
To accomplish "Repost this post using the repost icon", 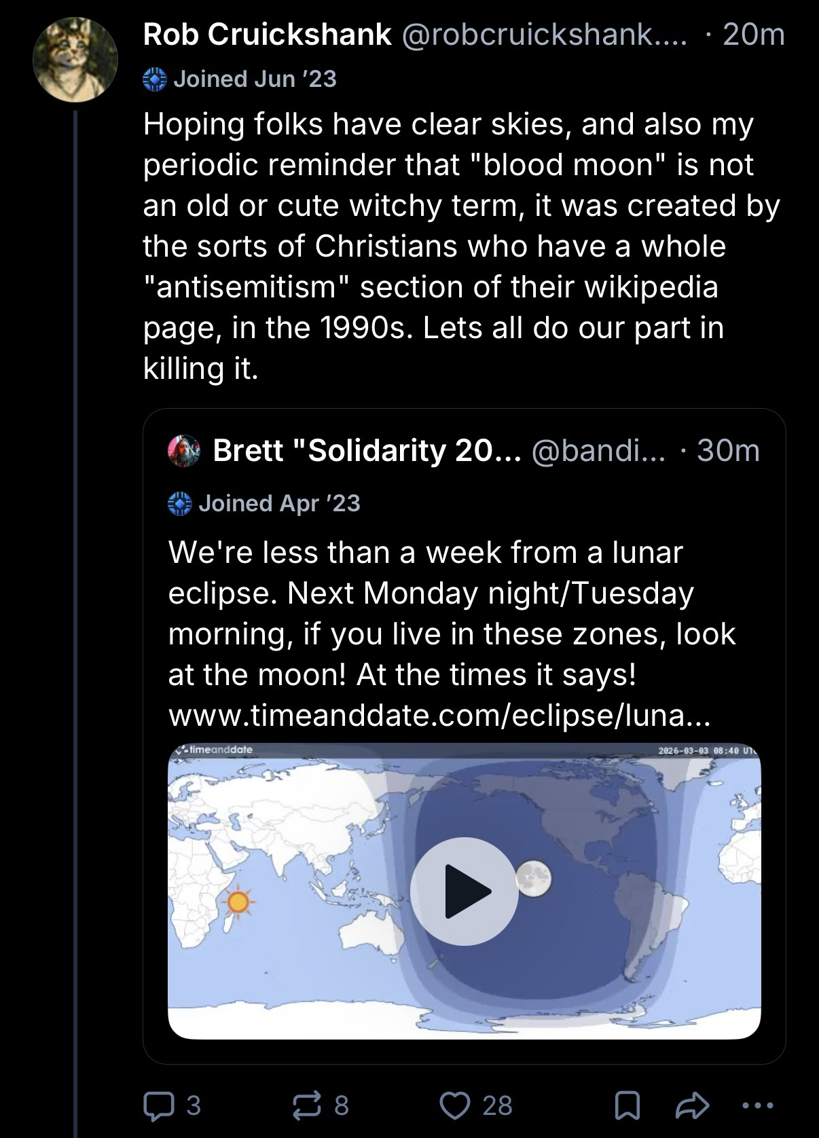I will [306, 1105].
